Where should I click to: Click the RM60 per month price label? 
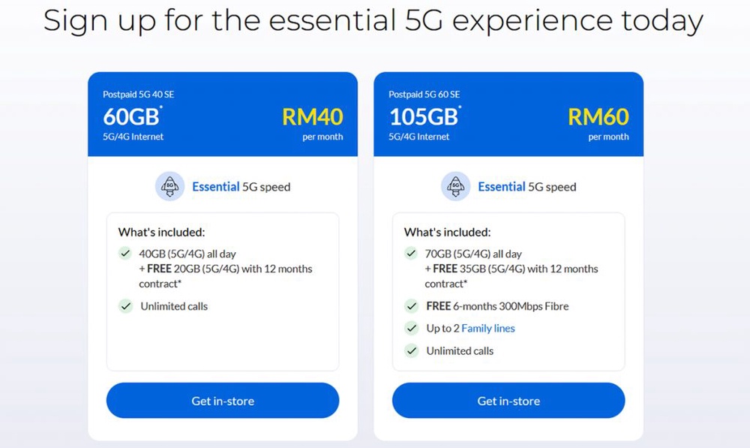598,124
